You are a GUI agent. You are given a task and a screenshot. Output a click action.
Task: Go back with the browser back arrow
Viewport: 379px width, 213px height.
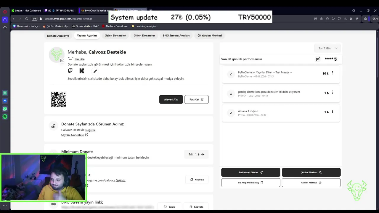coord(14,19)
